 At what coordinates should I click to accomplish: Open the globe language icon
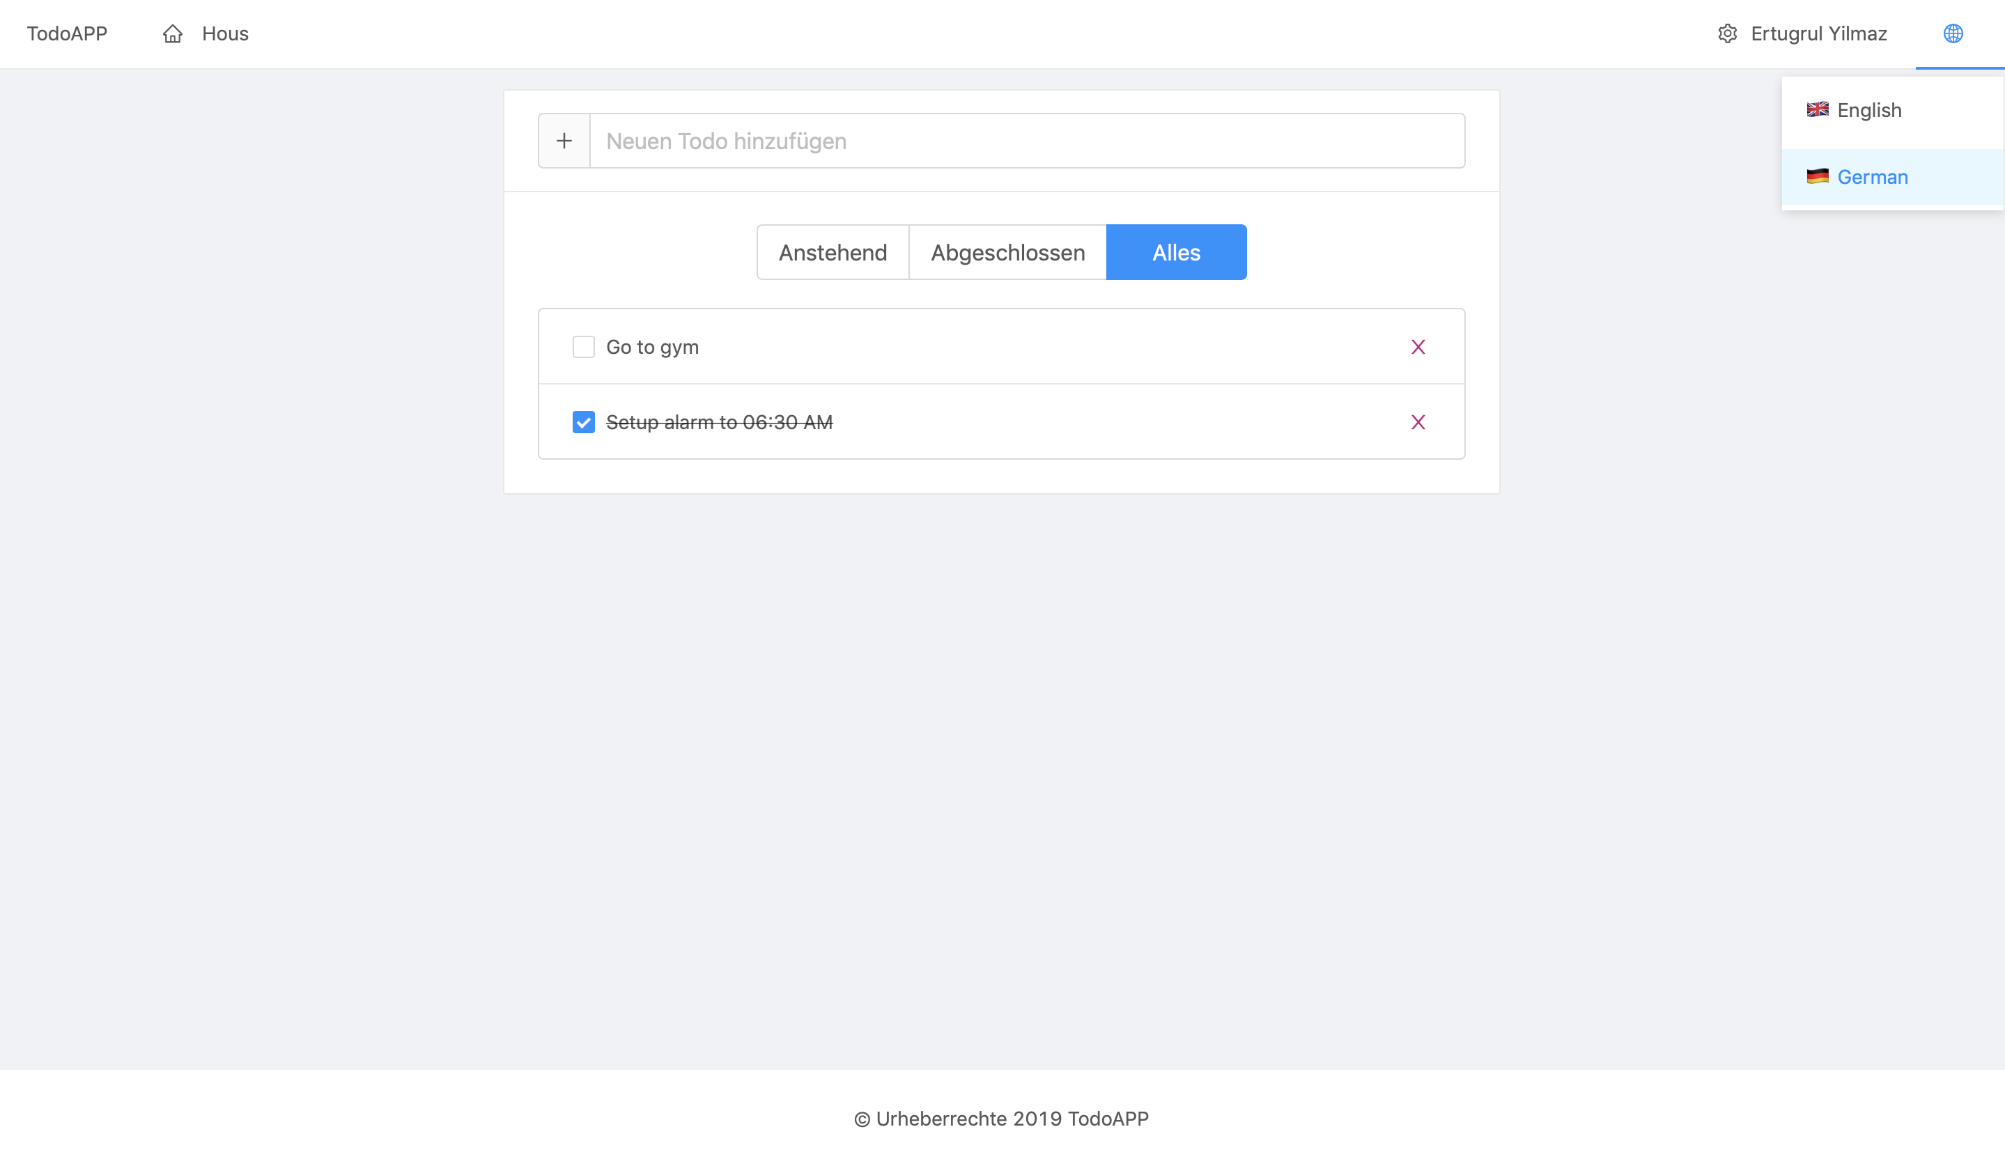[x=1953, y=33]
